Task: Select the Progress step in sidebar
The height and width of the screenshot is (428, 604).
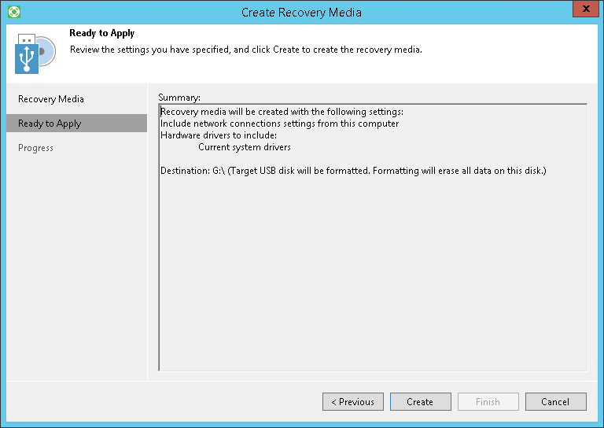Action: (x=35, y=148)
